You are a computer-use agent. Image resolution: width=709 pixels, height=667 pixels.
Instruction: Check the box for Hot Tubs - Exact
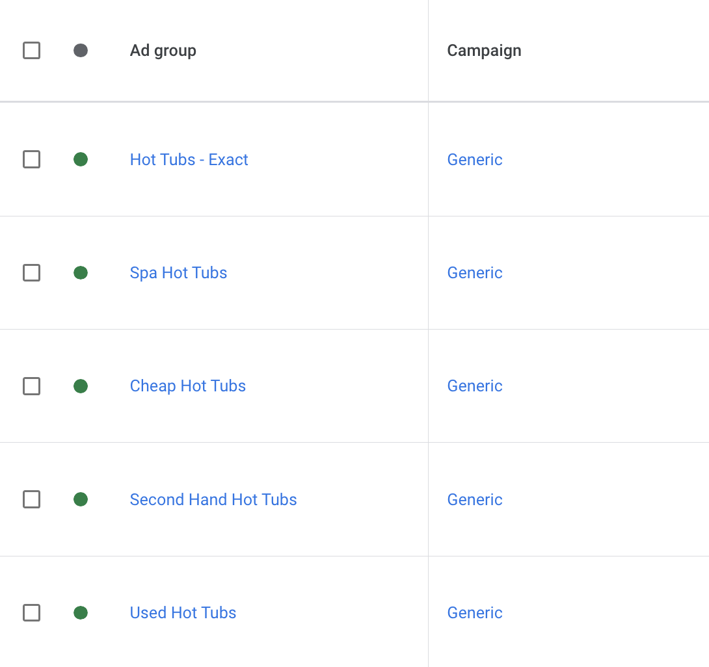click(31, 159)
